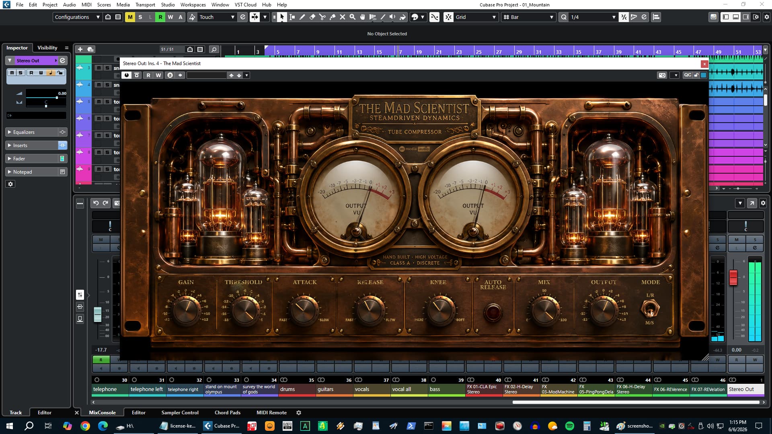The width and height of the screenshot is (772, 434).
Task: Click the Add Track plus button
Action: click(80, 49)
